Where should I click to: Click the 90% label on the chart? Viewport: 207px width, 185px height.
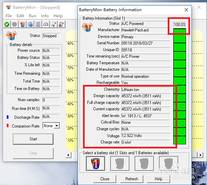[70, 44]
